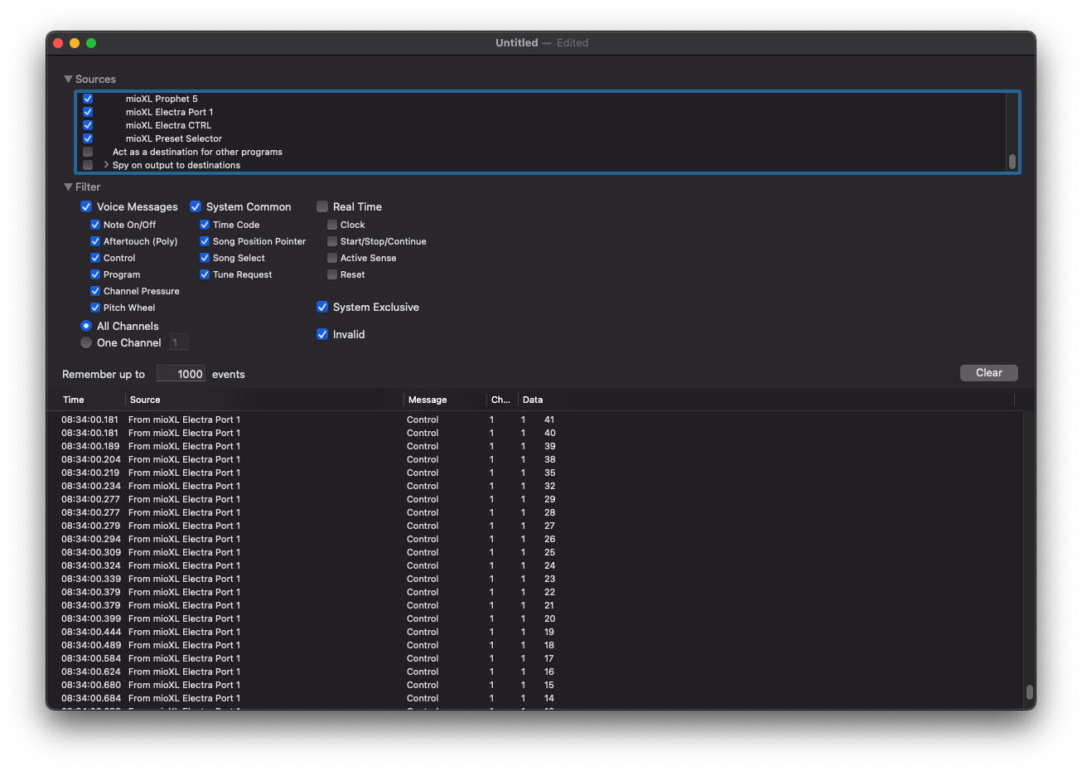Enable Active Sense filter
1082x771 pixels.
click(332, 258)
